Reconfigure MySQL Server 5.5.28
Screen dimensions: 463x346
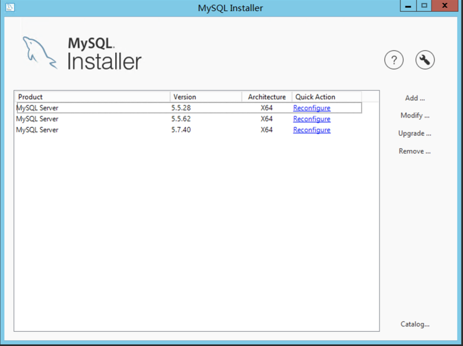(312, 108)
